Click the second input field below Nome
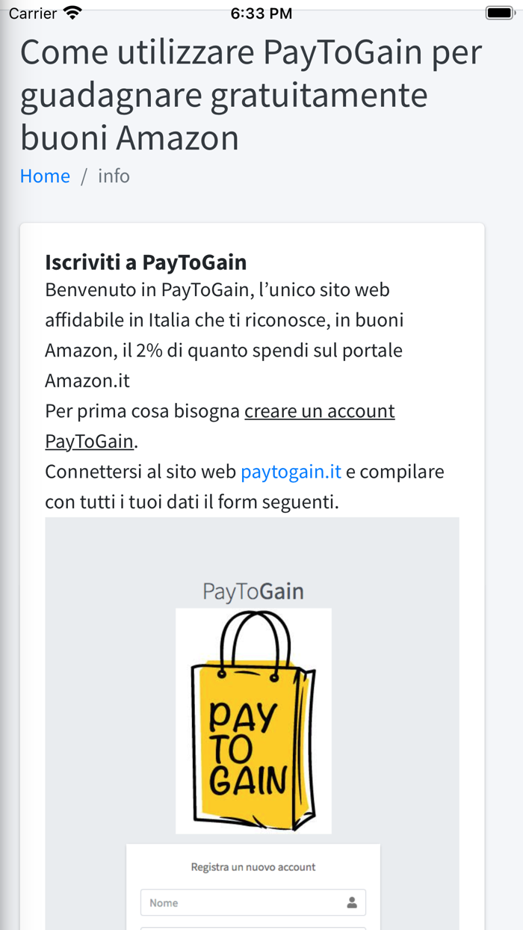 (x=253, y=927)
